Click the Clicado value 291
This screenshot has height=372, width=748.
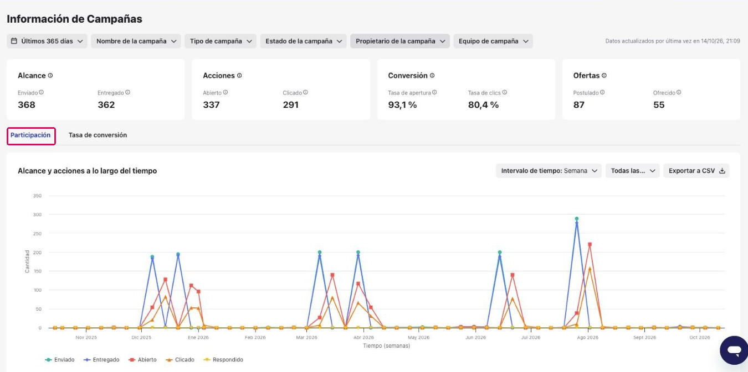pos(291,105)
